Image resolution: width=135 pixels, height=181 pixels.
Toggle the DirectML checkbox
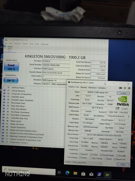[118, 155]
